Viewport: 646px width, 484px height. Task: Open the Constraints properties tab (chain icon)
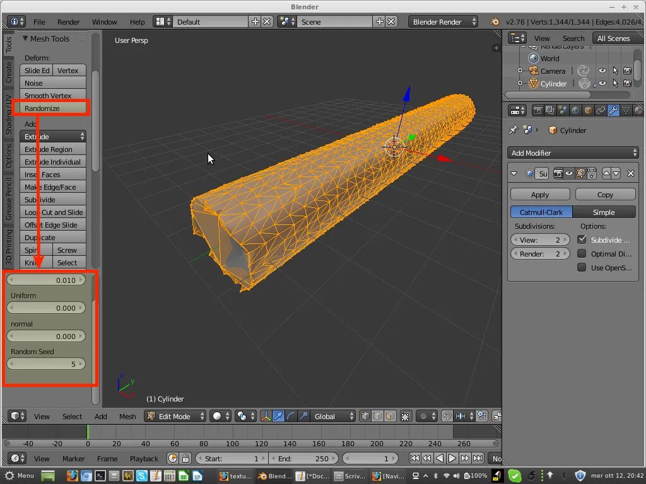tap(601, 110)
